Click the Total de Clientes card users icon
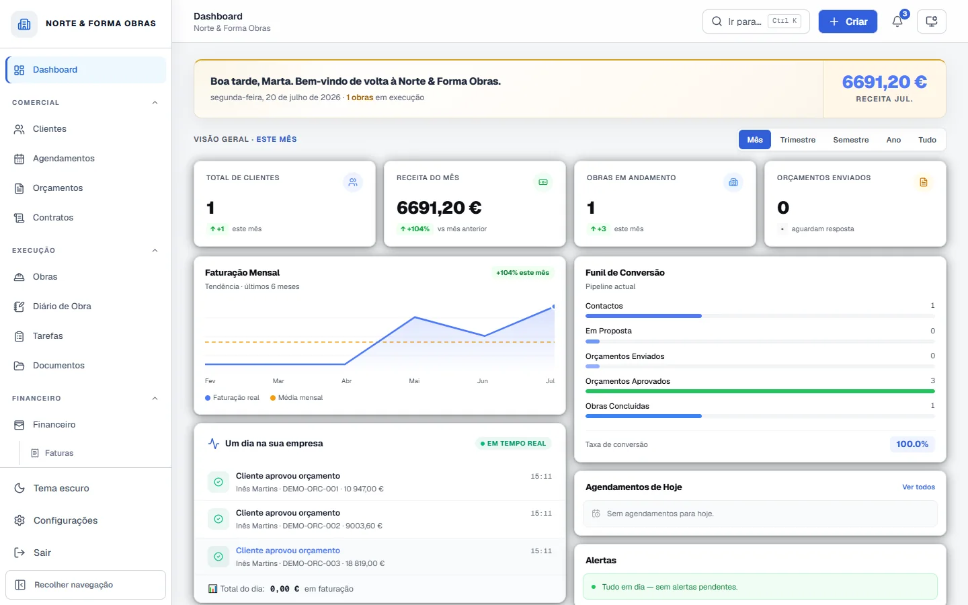The image size is (968, 605). [x=353, y=182]
